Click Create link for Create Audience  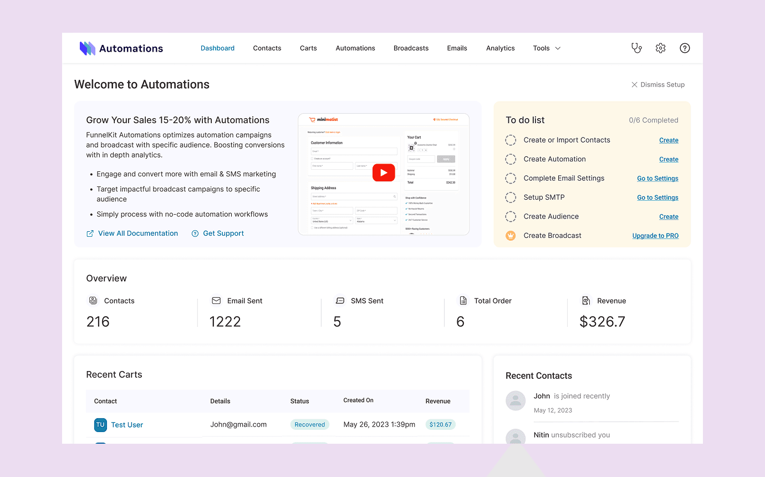click(x=669, y=217)
